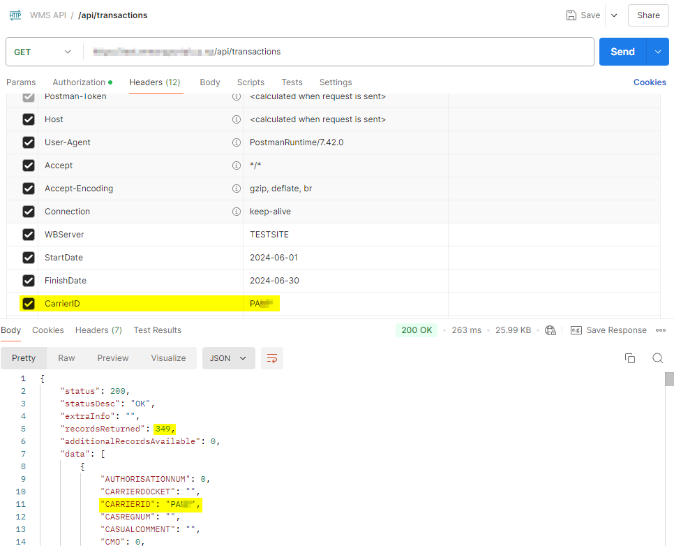
Task: Open the GET method dropdown
Action: click(42, 52)
